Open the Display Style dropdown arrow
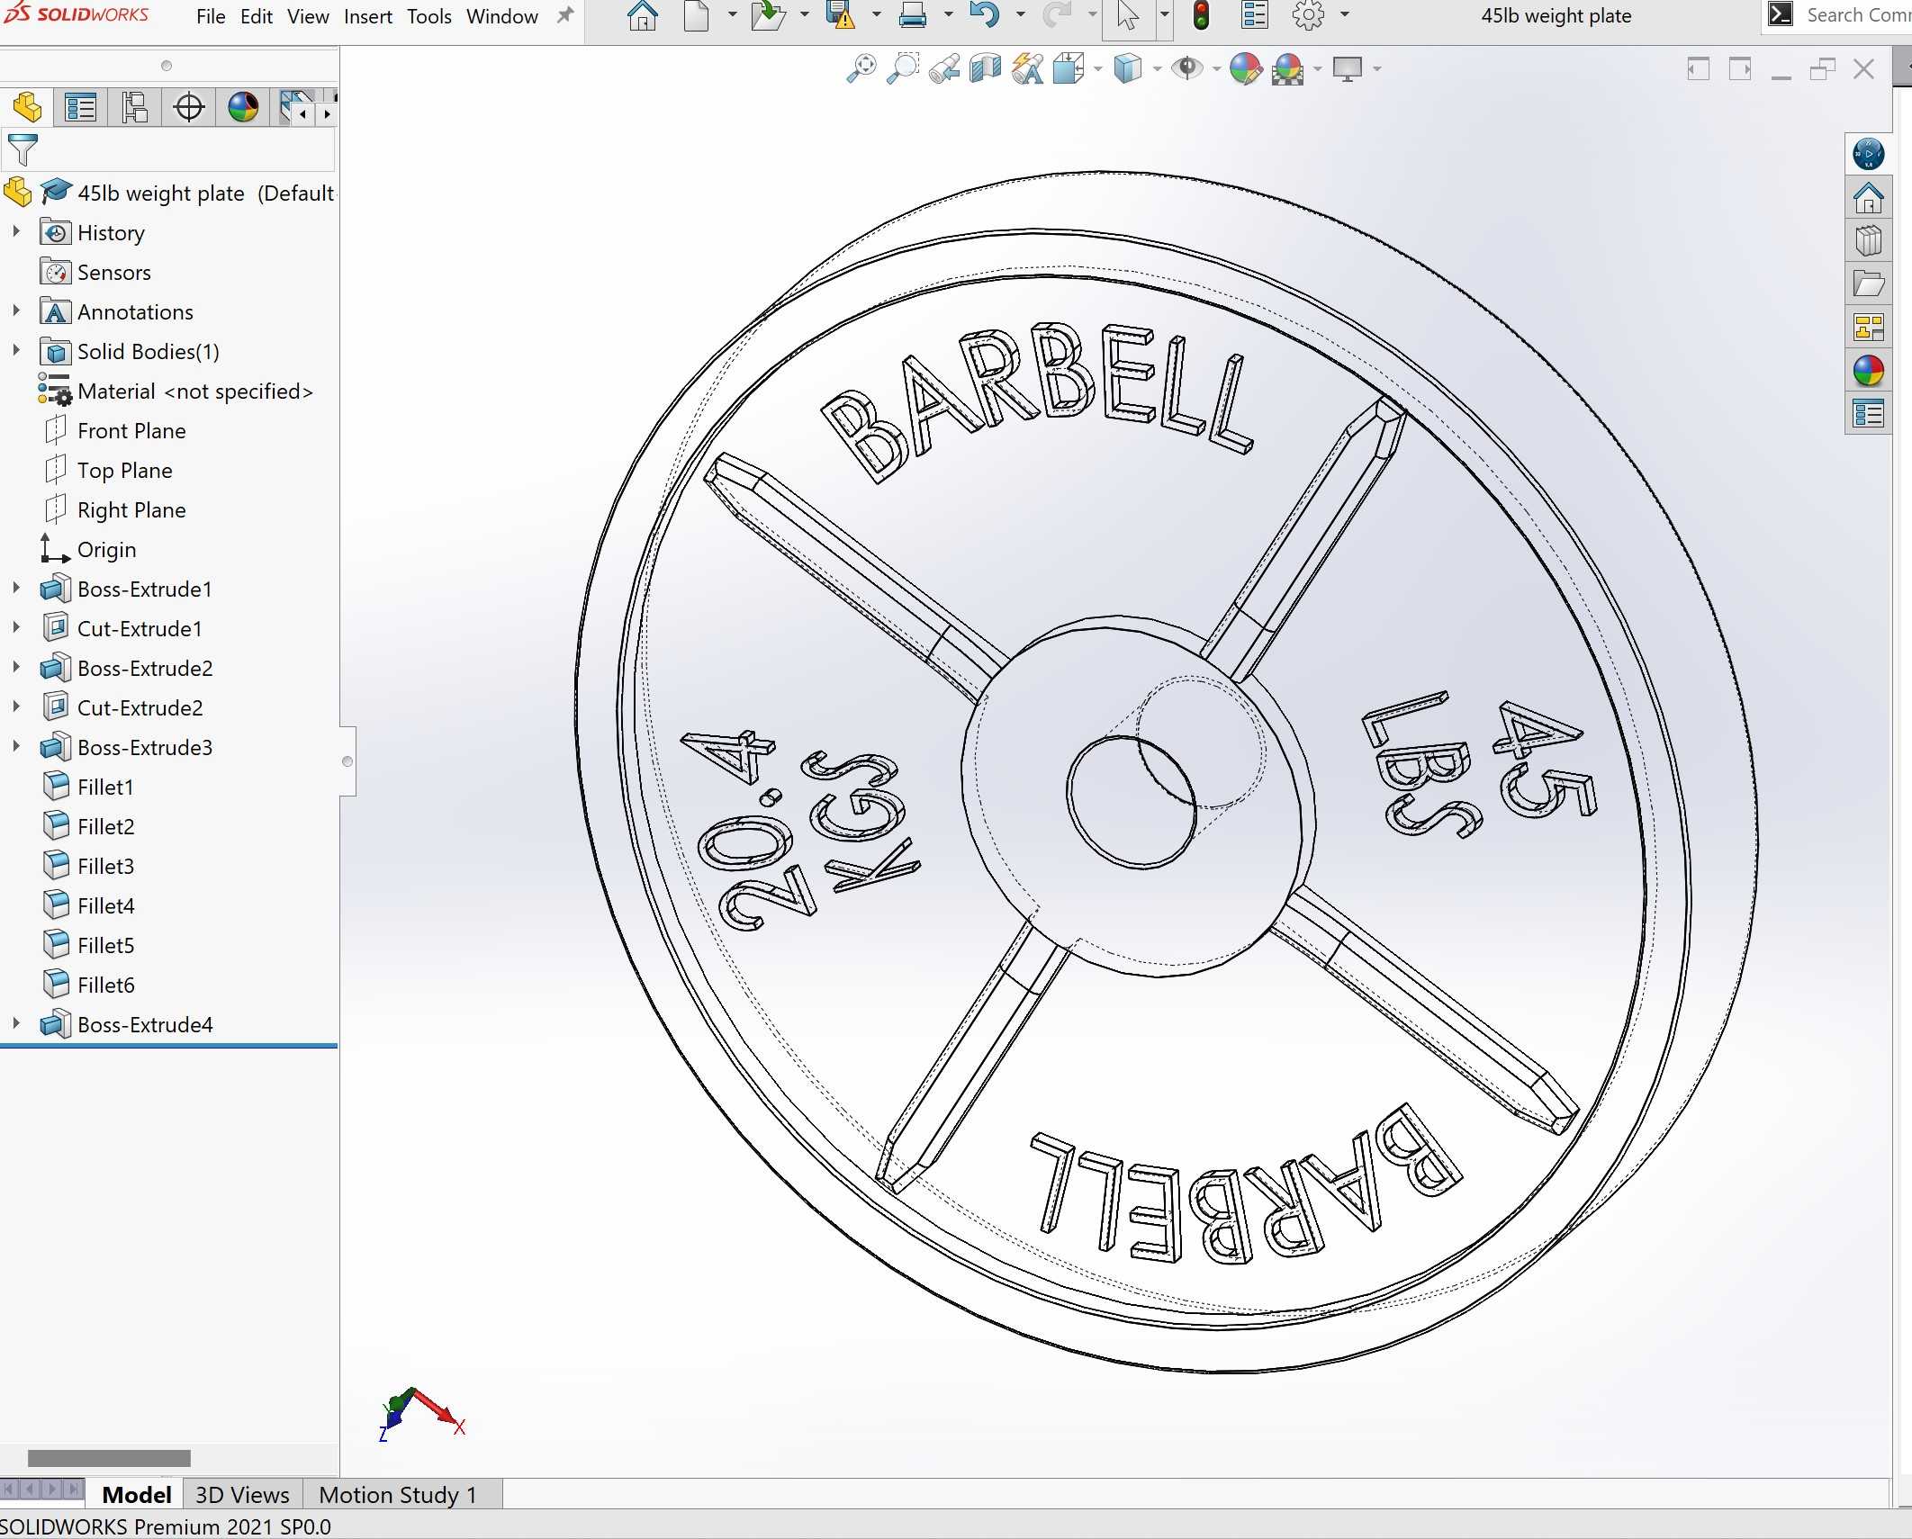Image resolution: width=1912 pixels, height=1539 pixels. 1157,68
